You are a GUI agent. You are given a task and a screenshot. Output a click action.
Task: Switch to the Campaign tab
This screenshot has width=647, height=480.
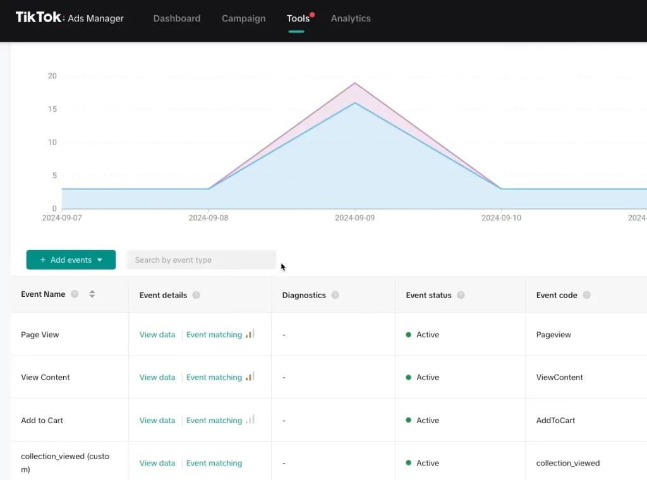244,18
